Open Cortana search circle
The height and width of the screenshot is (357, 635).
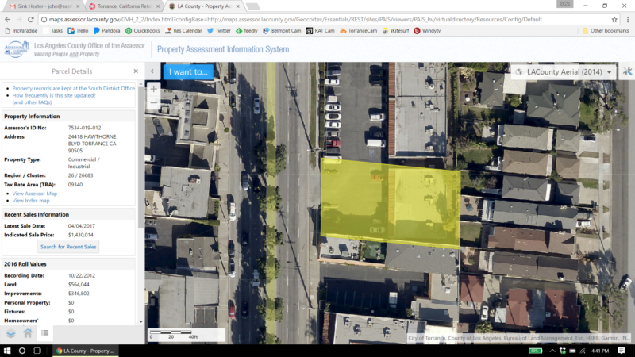(22, 351)
